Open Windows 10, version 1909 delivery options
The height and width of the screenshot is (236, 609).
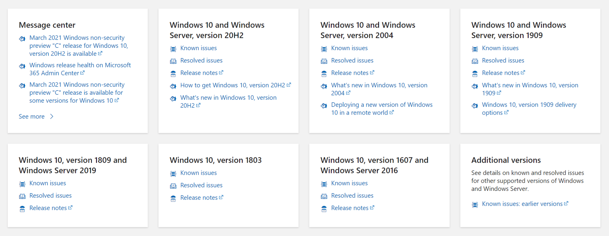tap(529, 109)
